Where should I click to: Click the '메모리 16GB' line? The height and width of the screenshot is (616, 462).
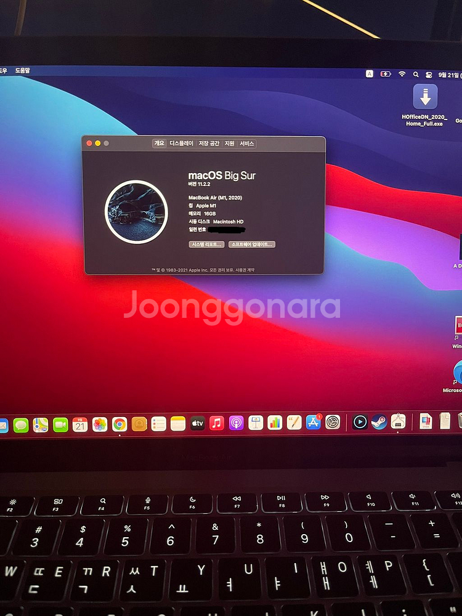tap(202, 213)
